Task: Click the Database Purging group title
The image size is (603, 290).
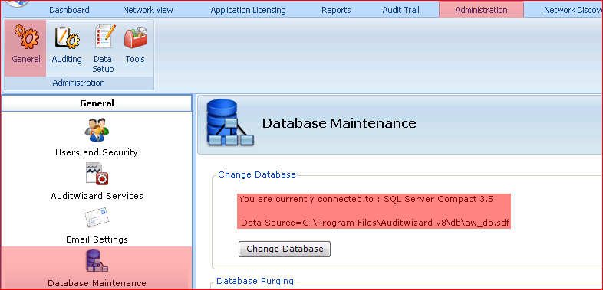Action: point(255,281)
